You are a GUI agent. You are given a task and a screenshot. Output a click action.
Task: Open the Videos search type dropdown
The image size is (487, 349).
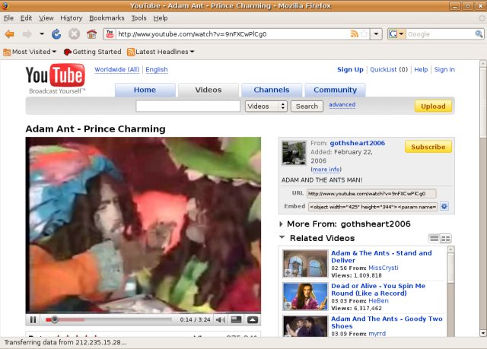[266, 106]
